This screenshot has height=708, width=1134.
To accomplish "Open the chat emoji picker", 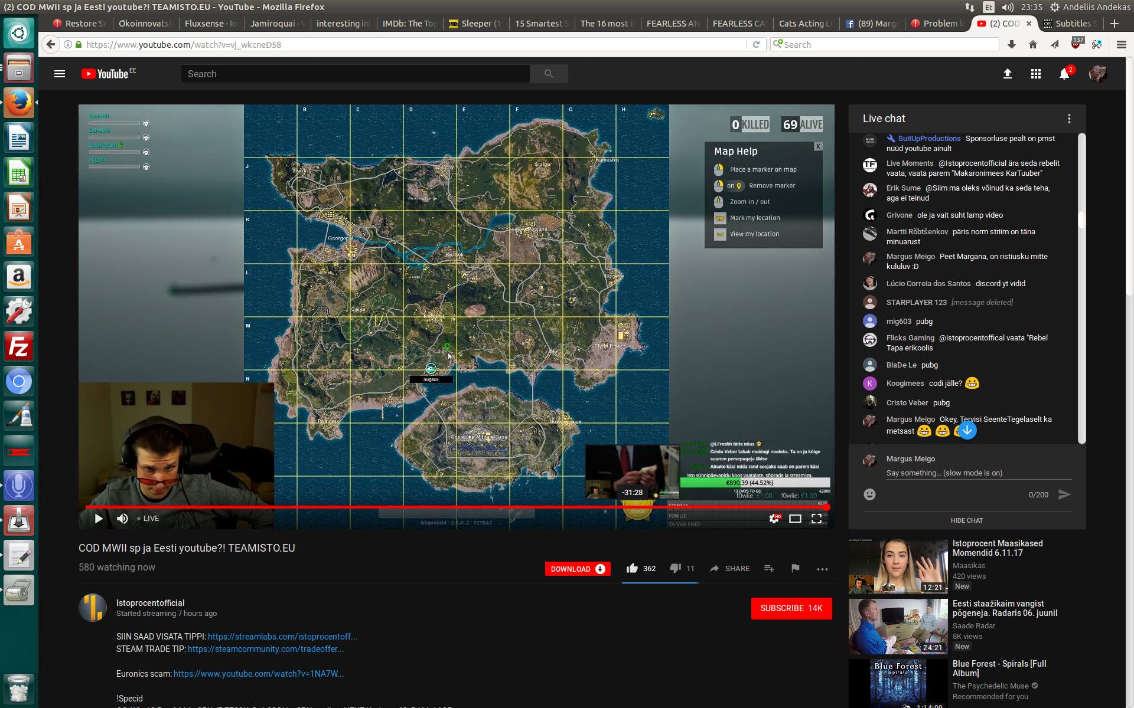I will 869,494.
